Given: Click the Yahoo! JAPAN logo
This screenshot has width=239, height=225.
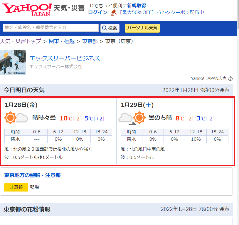Looking at the screenshot, I should click(x=27, y=10).
